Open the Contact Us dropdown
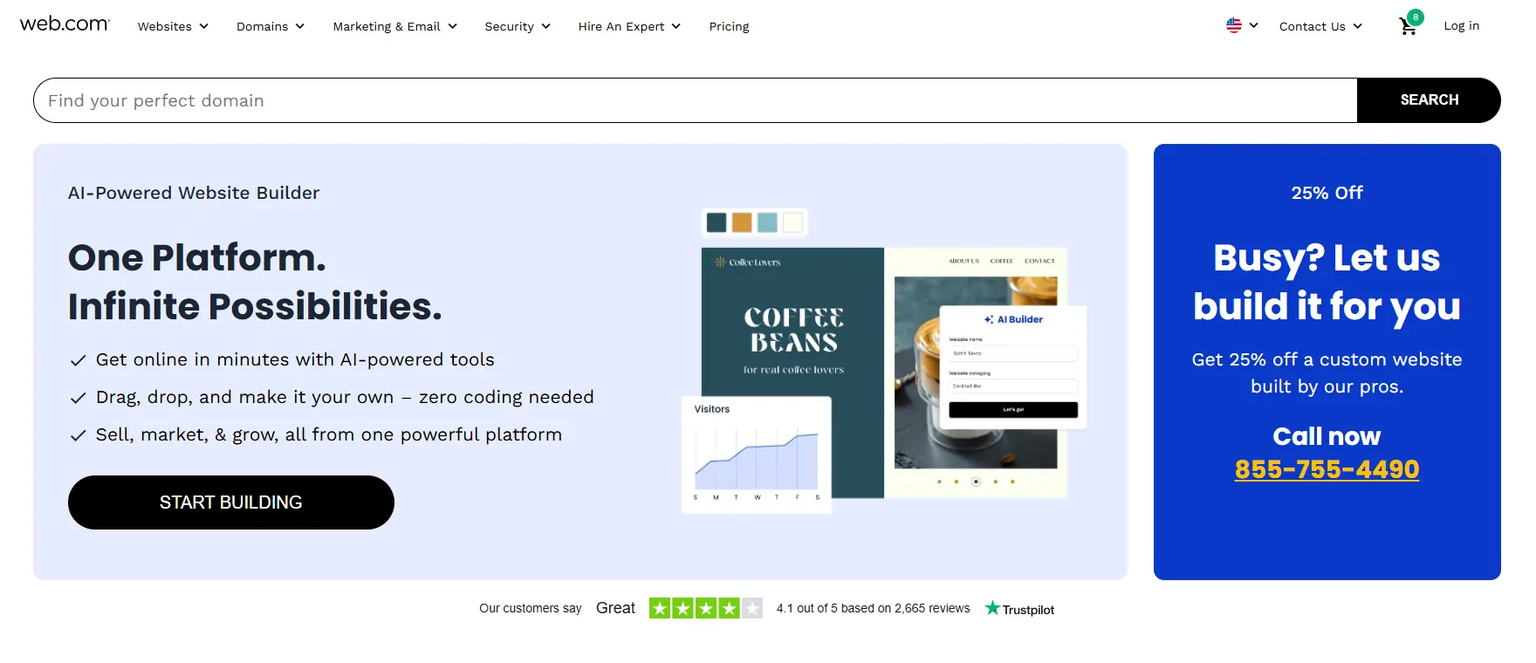The image size is (1536, 663). pos(1320,26)
